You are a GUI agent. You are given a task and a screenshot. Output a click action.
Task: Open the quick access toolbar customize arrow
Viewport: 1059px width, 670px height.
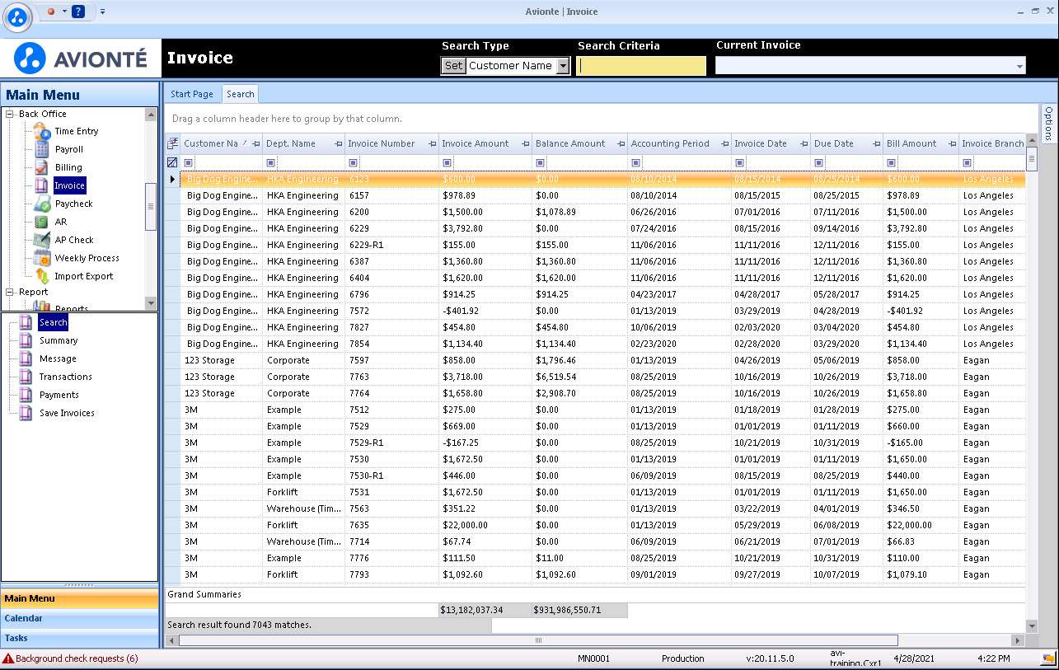tap(102, 12)
